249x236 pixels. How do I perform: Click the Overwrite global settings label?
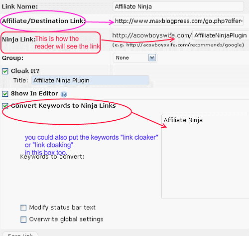tap(66, 219)
